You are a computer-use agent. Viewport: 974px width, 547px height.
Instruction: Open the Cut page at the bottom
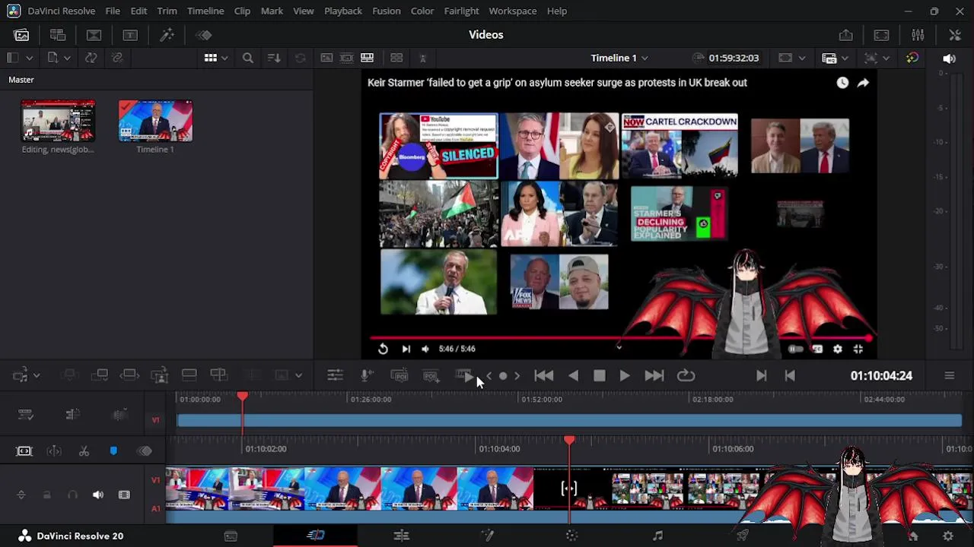(316, 536)
